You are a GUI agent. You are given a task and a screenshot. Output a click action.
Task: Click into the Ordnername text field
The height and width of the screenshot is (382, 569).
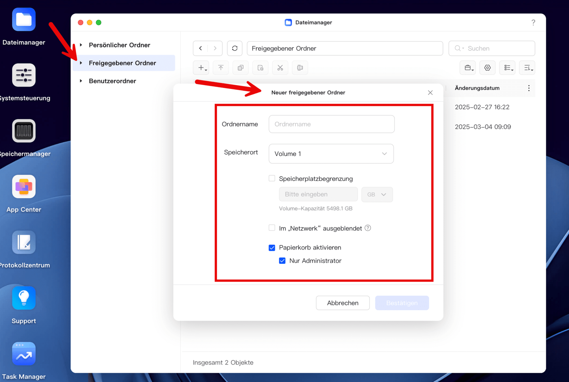[331, 124]
